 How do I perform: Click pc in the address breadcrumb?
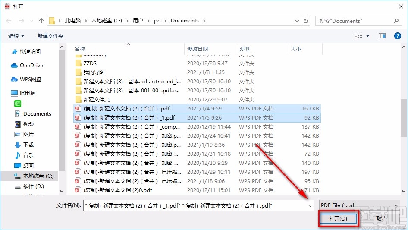pos(157,21)
